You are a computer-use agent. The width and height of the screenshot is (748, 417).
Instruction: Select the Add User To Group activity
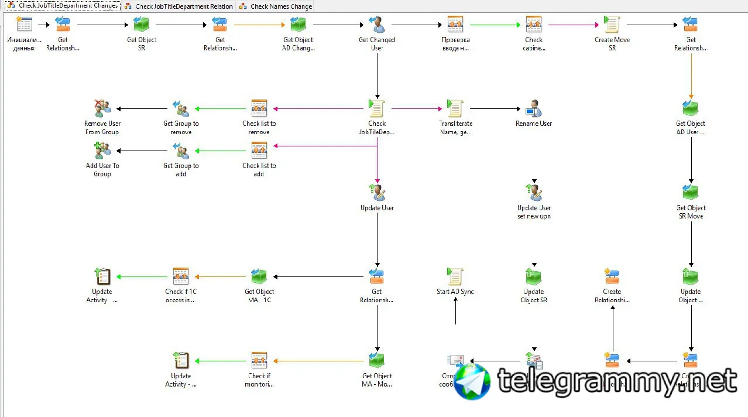point(102,159)
